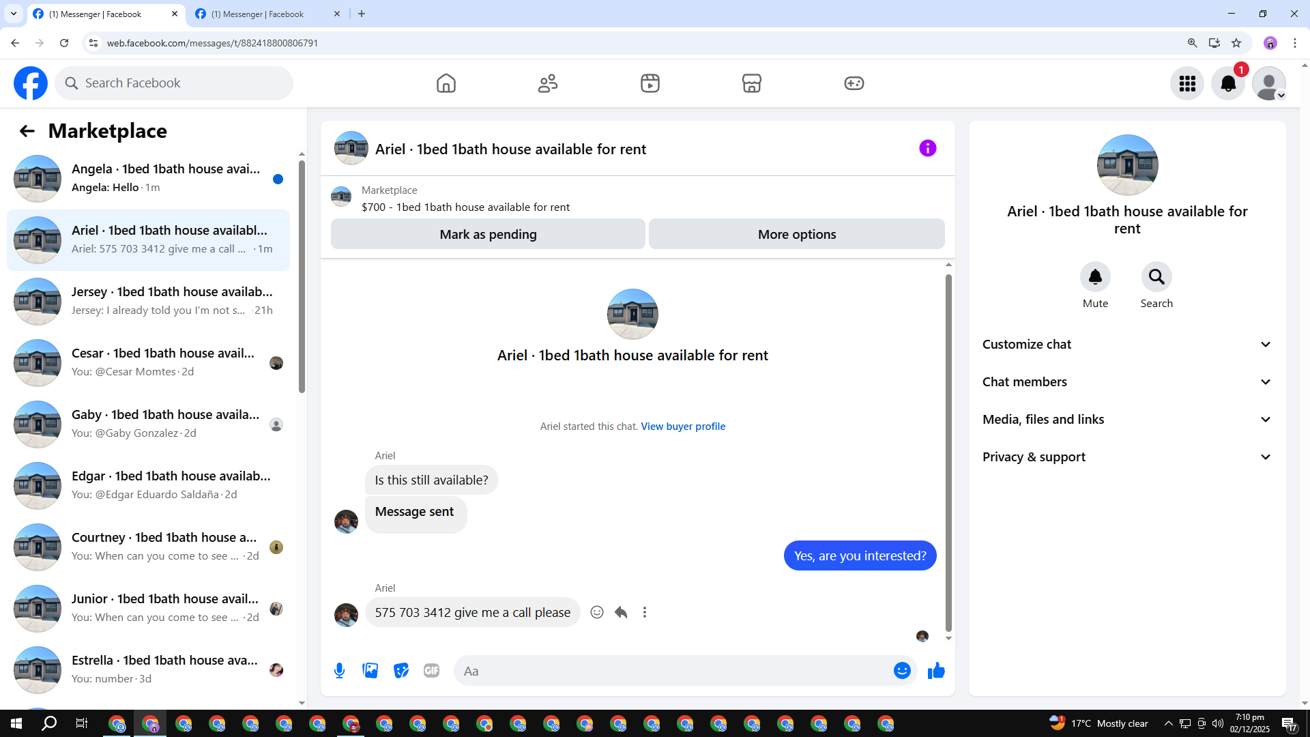Switch to the second Messenger browser tab

(x=259, y=14)
